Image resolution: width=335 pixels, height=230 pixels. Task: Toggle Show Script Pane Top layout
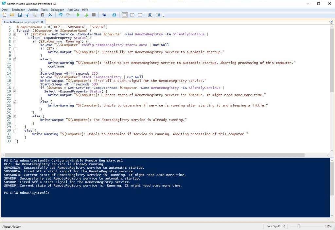tap(125, 15)
